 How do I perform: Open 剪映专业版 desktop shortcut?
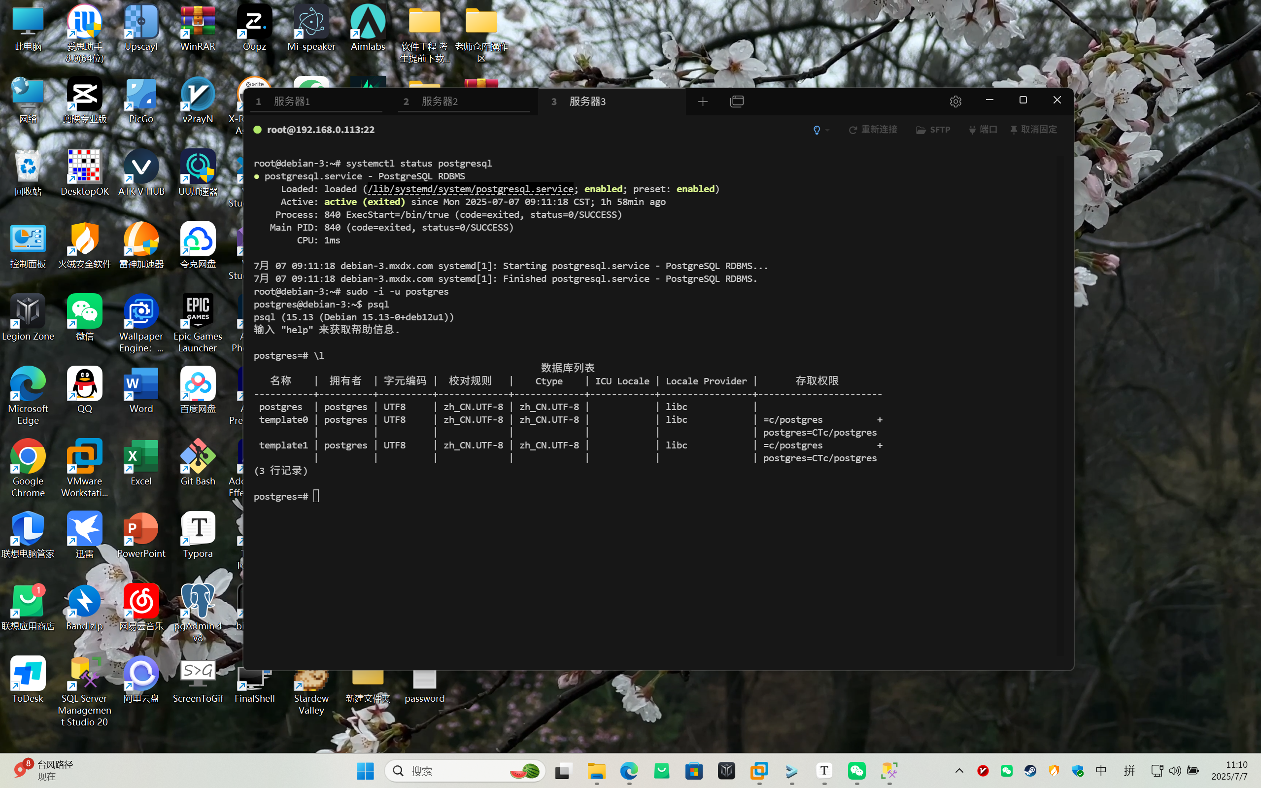[84, 101]
